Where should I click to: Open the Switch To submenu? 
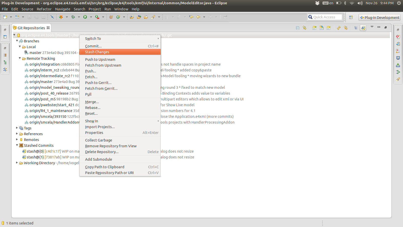(120, 39)
